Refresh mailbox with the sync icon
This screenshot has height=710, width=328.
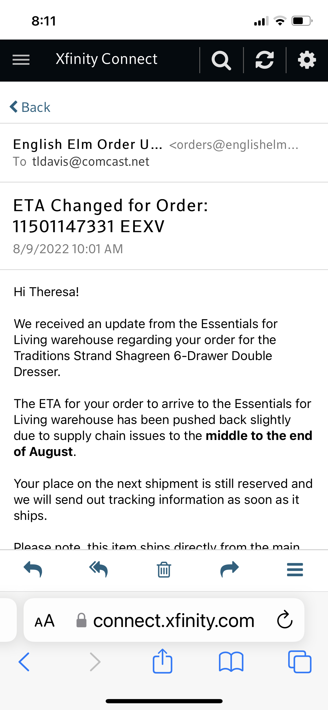[264, 60]
